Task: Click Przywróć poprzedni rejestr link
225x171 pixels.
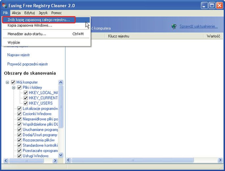Action: [x=28, y=64]
